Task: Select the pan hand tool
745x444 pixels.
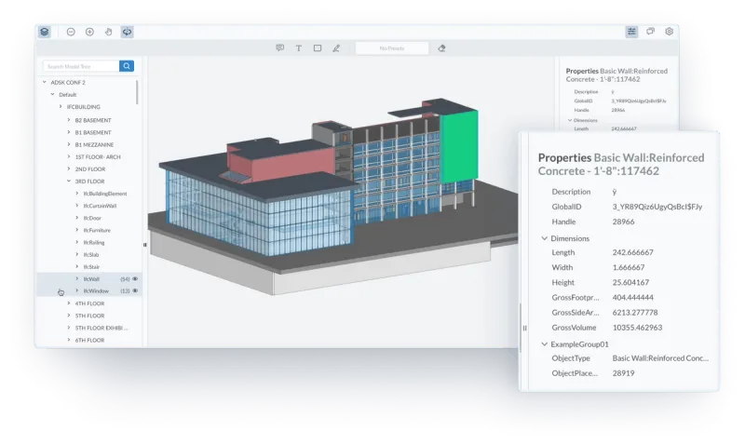Action: [108, 32]
